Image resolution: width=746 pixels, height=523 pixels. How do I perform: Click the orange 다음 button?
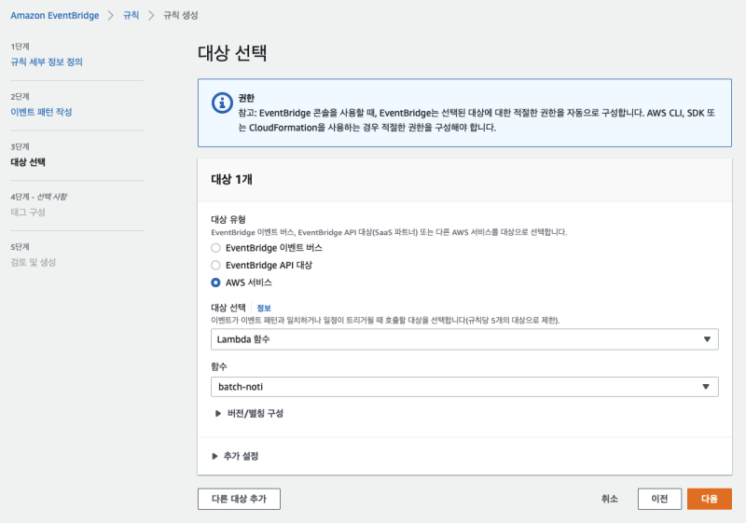click(x=710, y=499)
